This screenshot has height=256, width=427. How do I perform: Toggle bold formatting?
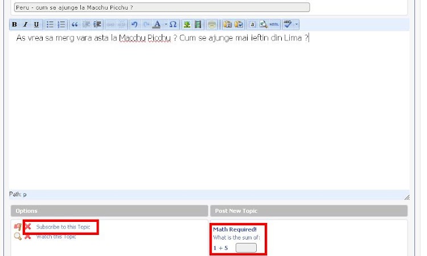click(14, 24)
